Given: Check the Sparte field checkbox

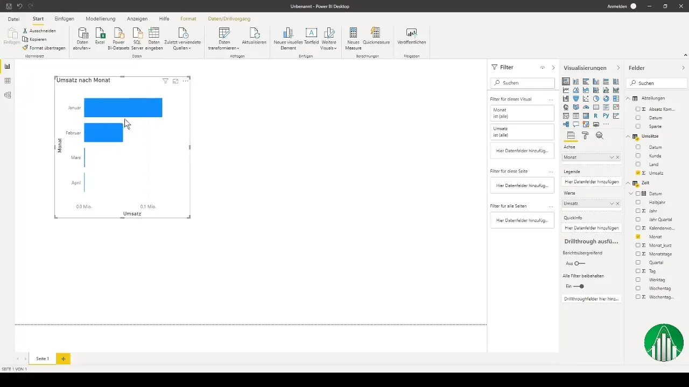Looking at the screenshot, I should tap(638, 126).
